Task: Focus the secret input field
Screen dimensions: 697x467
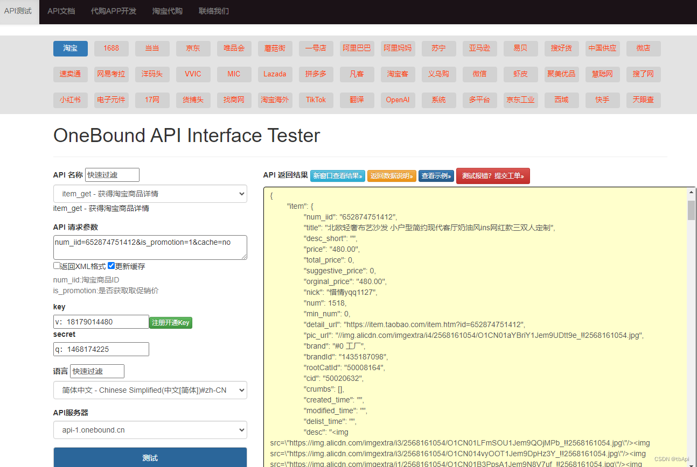Action: 101,349
